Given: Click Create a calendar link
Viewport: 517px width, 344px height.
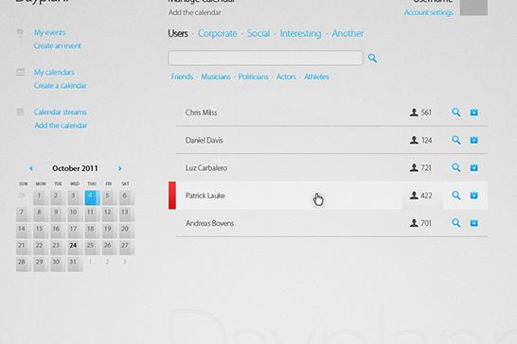Looking at the screenshot, I should click(61, 86).
